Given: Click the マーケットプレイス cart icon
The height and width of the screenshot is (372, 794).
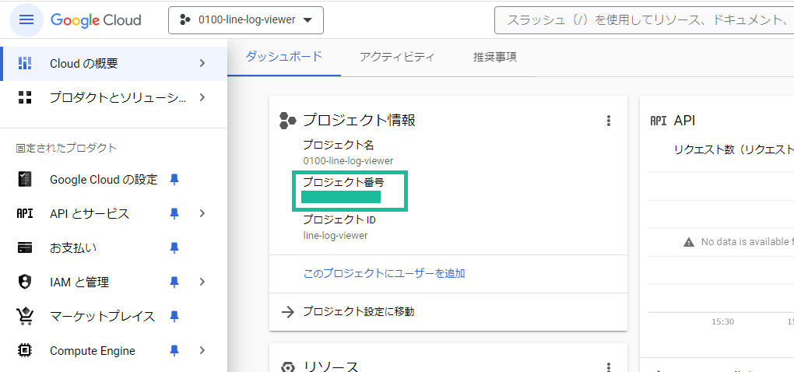Looking at the screenshot, I should [x=25, y=316].
